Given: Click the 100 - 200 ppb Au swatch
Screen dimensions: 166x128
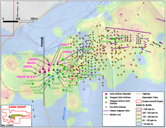Looking at the screenshot, I should (x=139, y=117).
